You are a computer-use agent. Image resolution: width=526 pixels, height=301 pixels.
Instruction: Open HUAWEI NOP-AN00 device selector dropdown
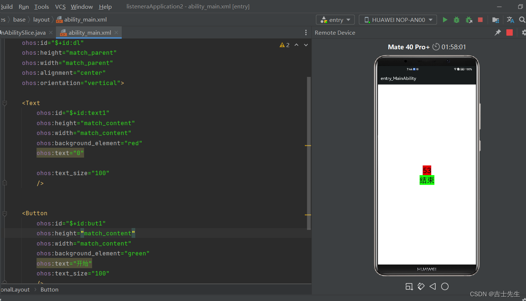[398, 20]
